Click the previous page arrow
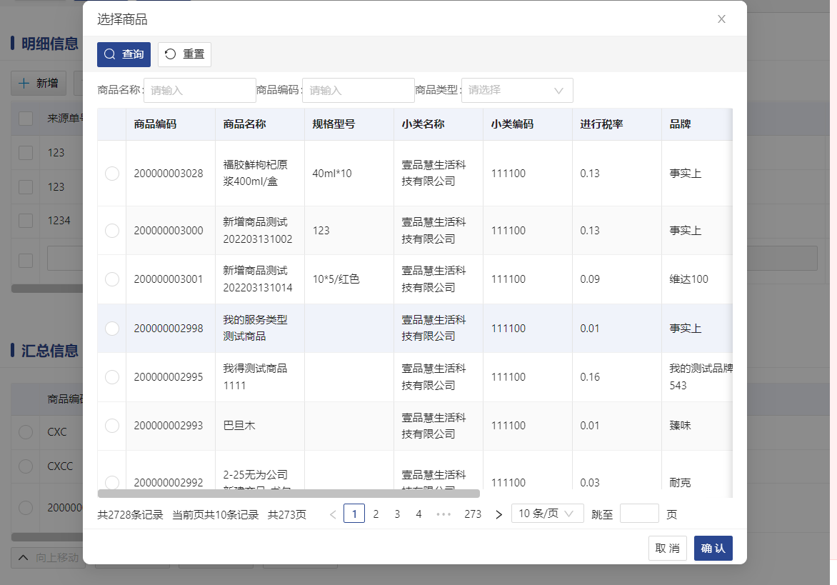This screenshot has width=837, height=585. click(333, 514)
